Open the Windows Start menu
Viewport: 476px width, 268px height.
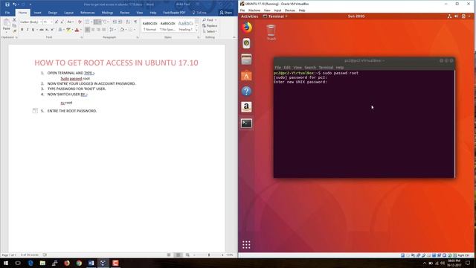click(x=6, y=263)
